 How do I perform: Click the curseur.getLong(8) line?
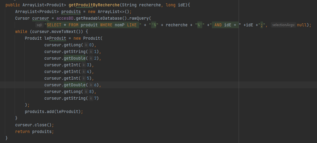pos(70,91)
